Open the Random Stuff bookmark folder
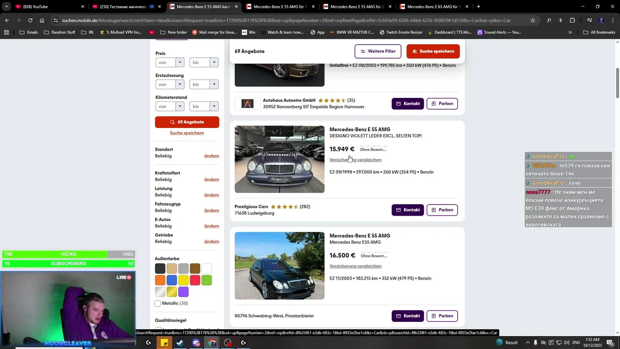Screen dimensions: 620x349 click(60, 32)
